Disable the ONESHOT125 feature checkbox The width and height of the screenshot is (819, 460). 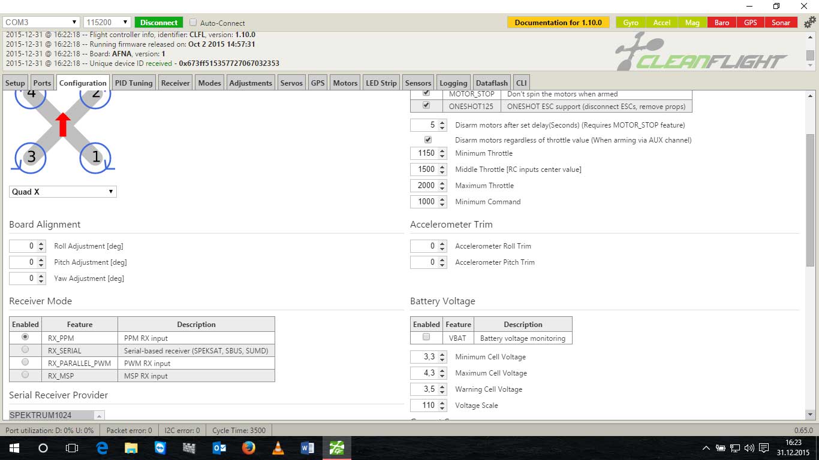pos(426,105)
